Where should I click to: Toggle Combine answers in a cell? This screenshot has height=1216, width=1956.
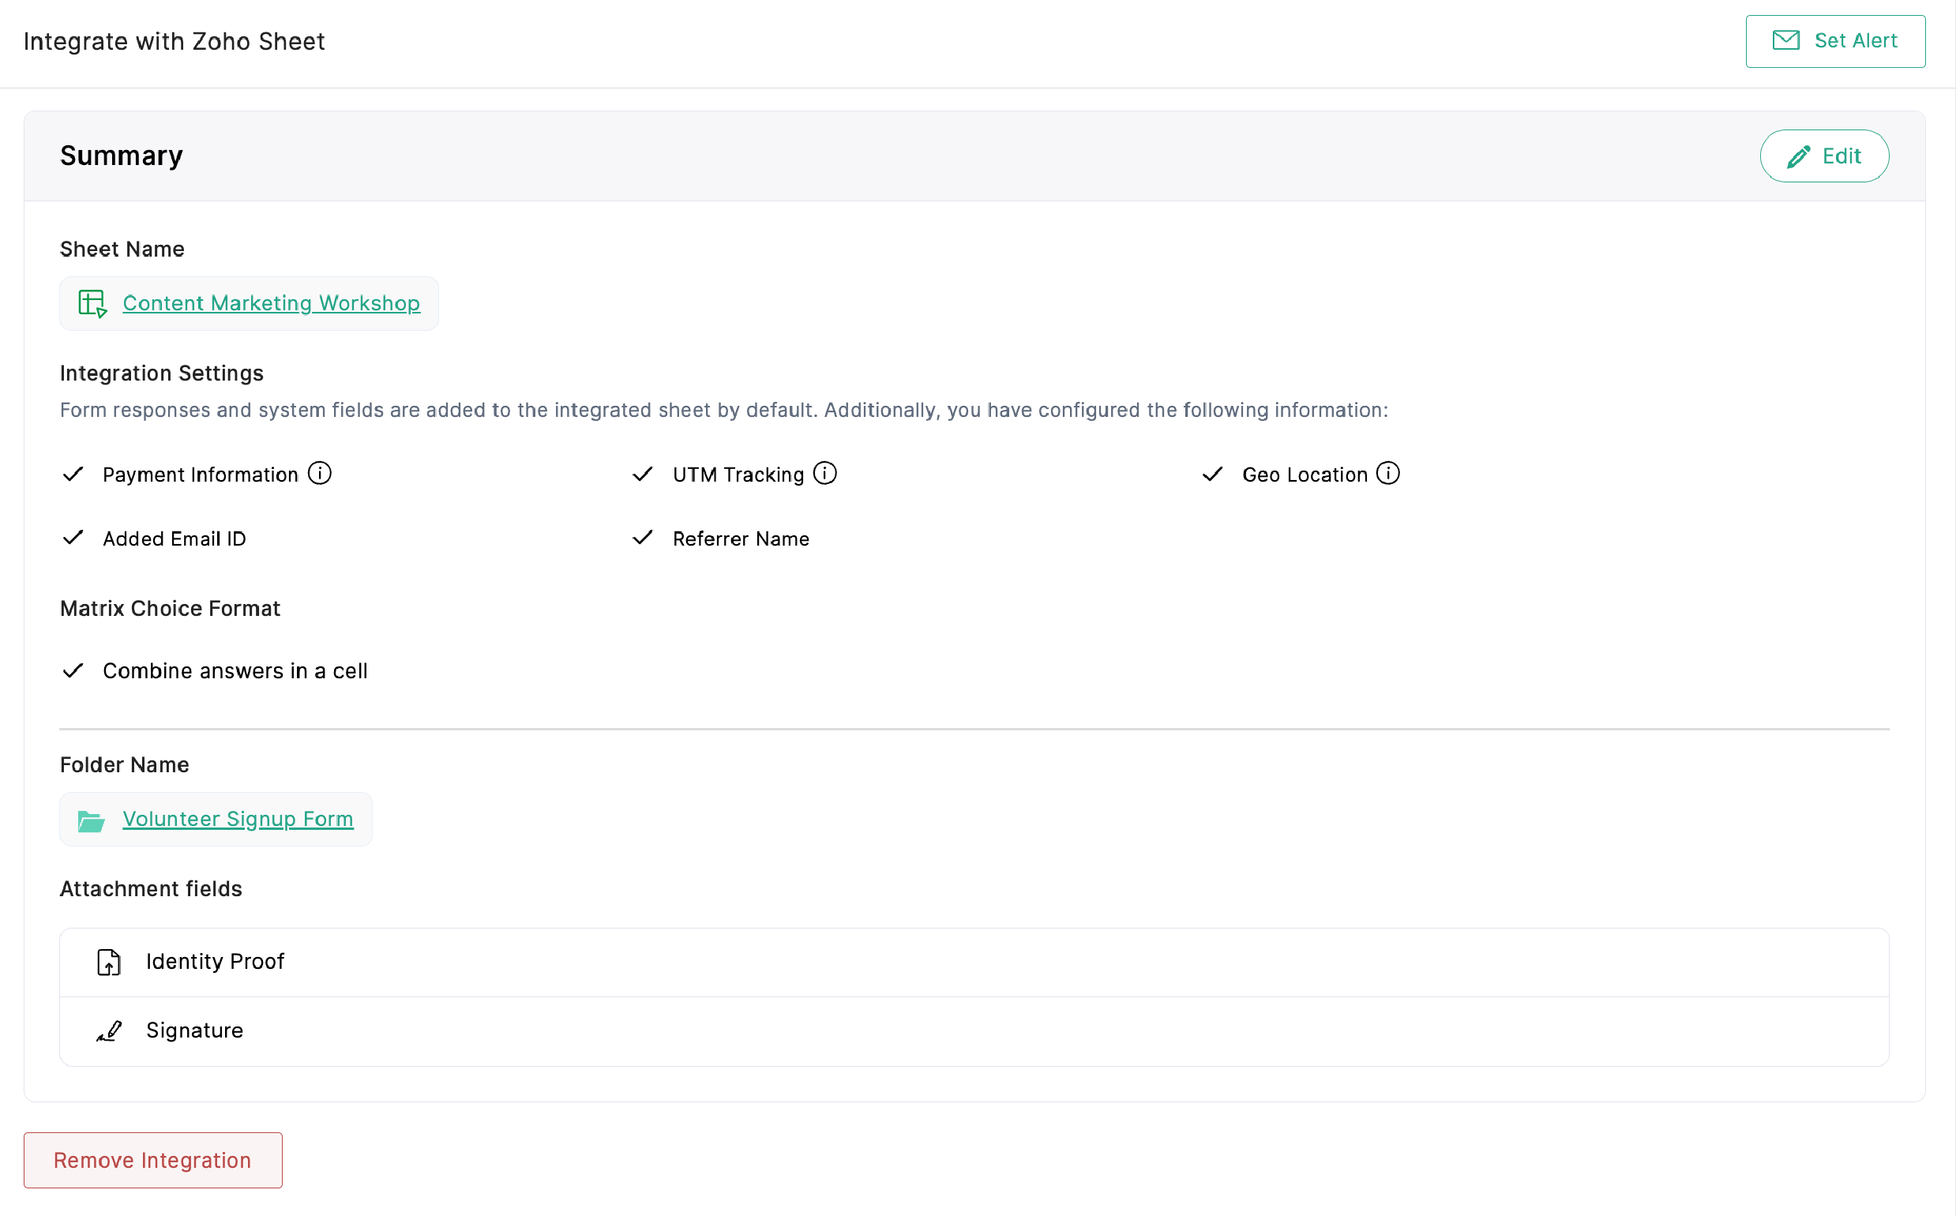tap(73, 670)
